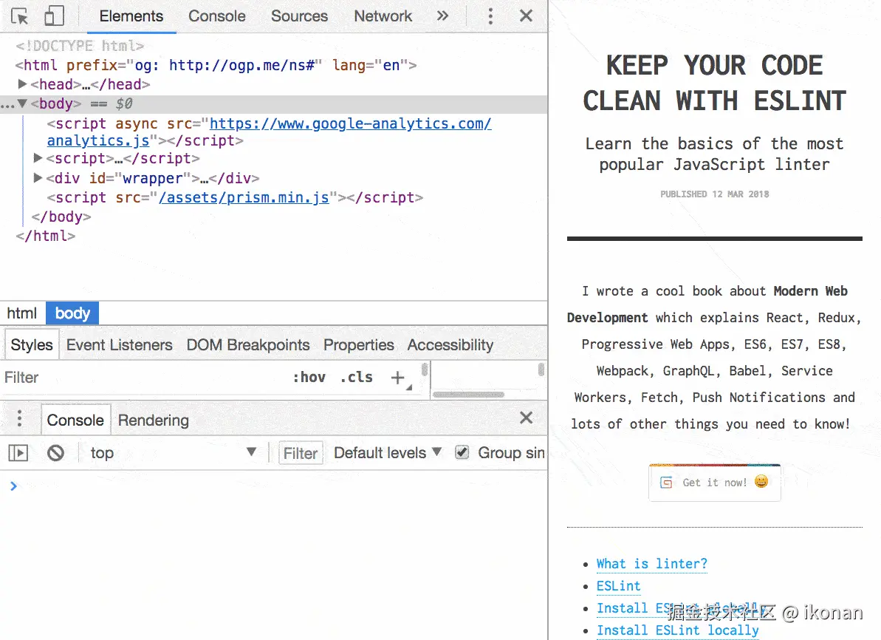This screenshot has width=881, height=640.
Task: Click the book icon in Get it now button
Action: (666, 483)
